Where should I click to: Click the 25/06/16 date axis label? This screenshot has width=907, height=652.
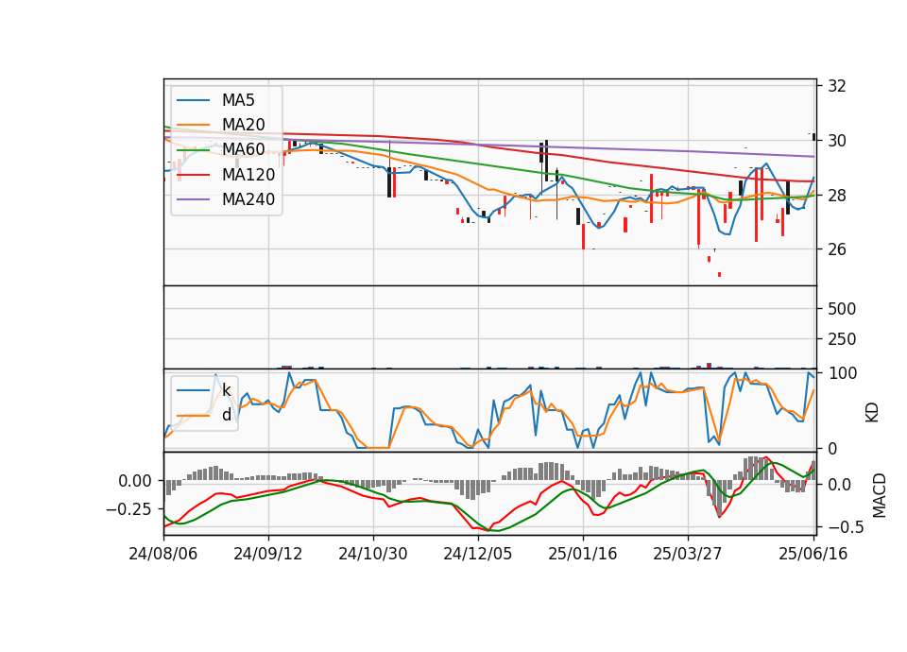click(x=813, y=554)
